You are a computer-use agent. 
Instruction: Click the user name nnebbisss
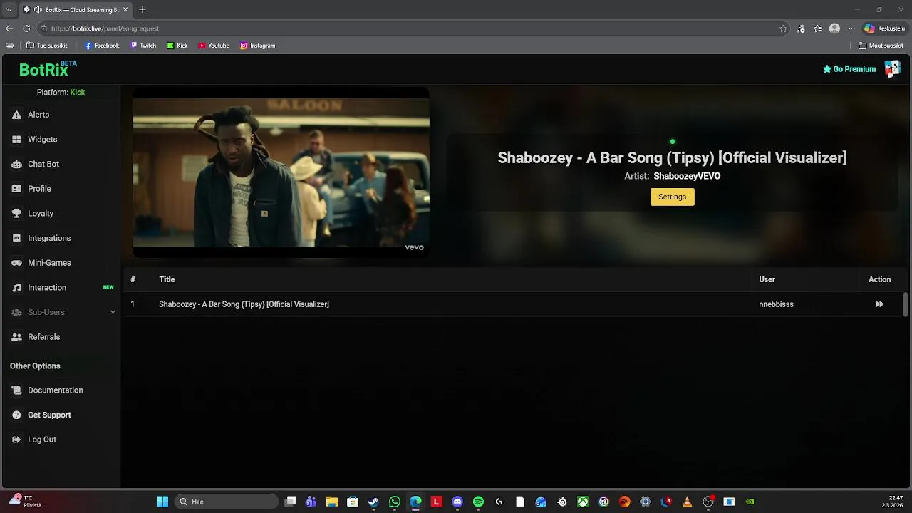pos(776,304)
